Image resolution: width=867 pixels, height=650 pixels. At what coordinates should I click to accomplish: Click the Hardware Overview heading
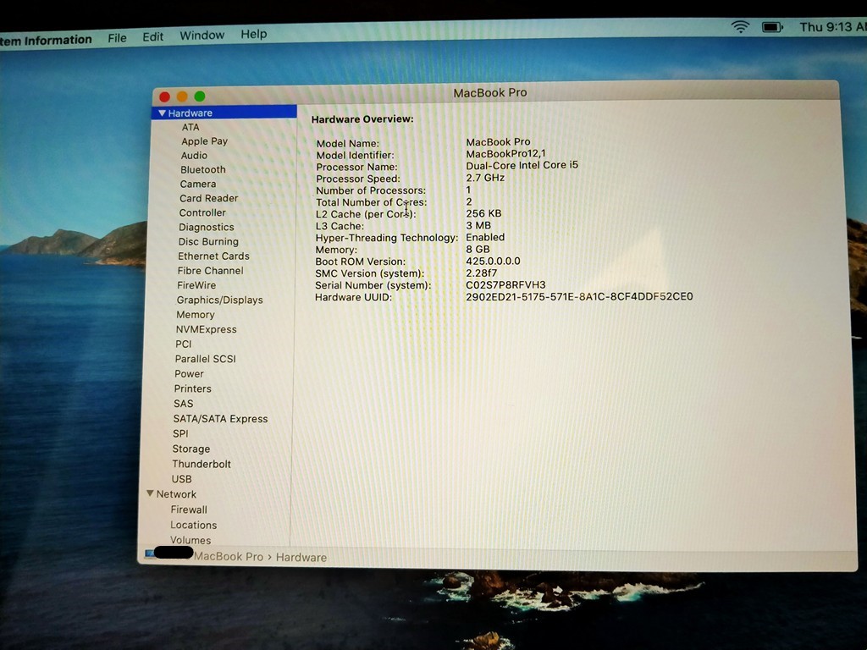[x=362, y=118]
